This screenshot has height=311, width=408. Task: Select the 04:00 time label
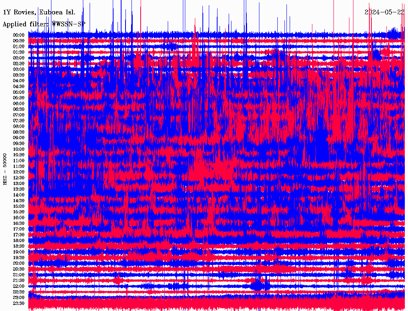click(19, 81)
